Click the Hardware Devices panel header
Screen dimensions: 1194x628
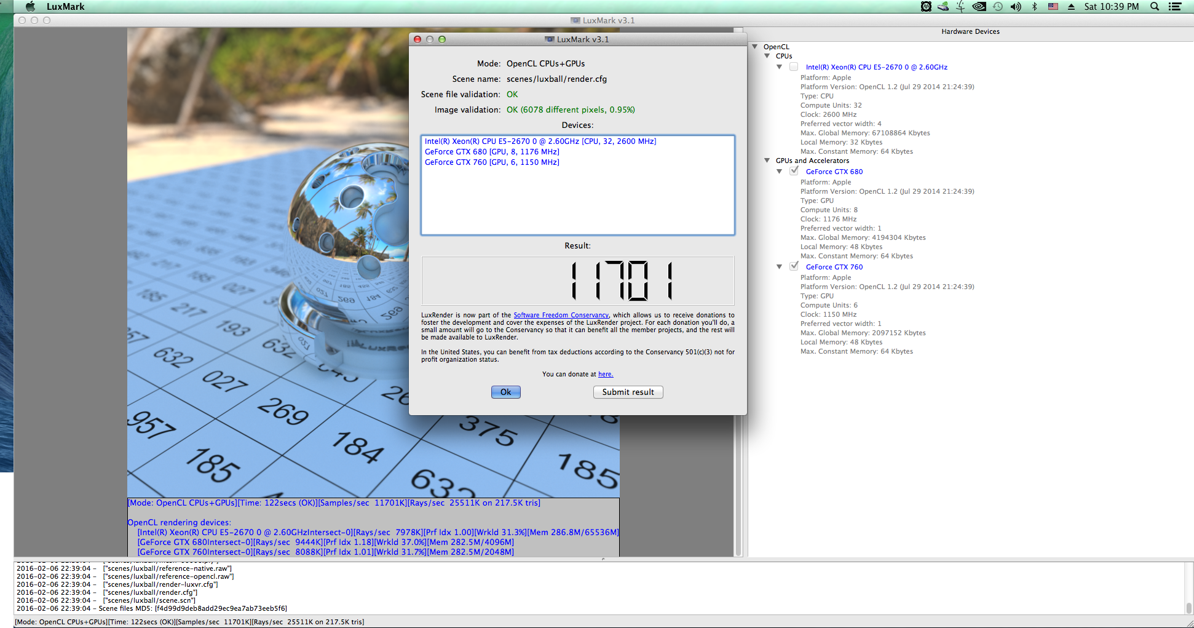970,31
